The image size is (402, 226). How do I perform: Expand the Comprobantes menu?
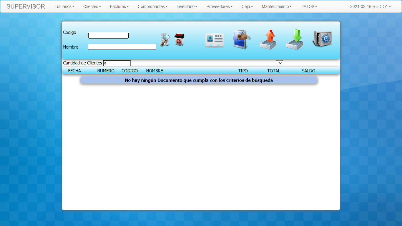click(152, 6)
